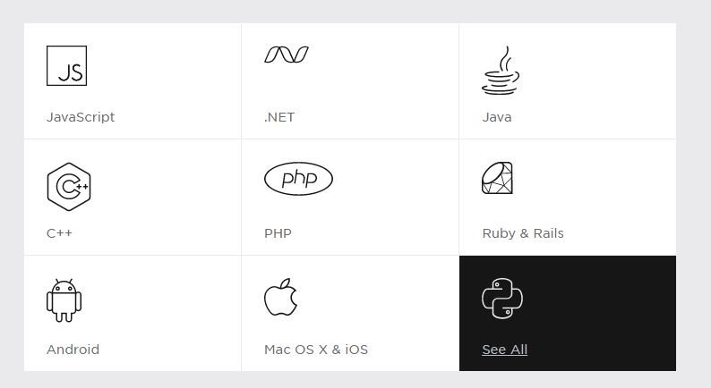Select the Java text label
711x388 pixels.
click(x=497, y=117)
